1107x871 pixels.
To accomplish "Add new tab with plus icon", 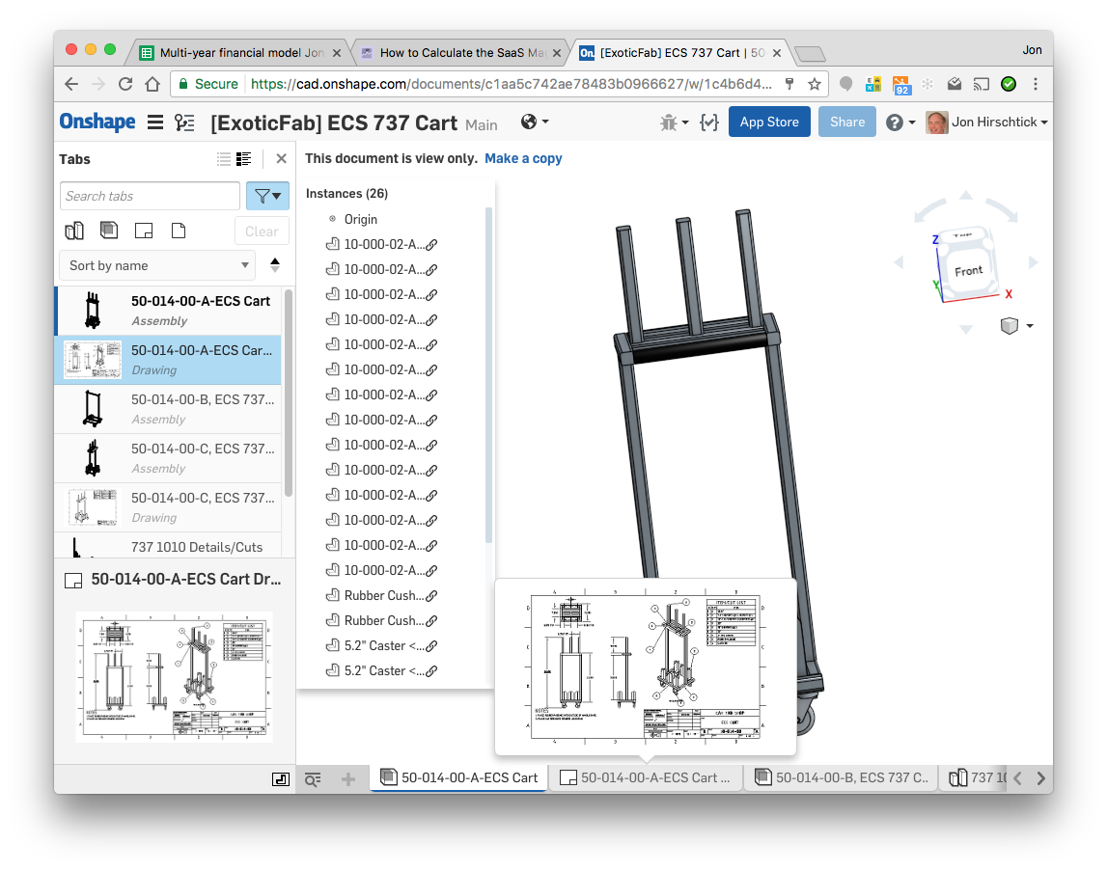I will click(348, 778).
